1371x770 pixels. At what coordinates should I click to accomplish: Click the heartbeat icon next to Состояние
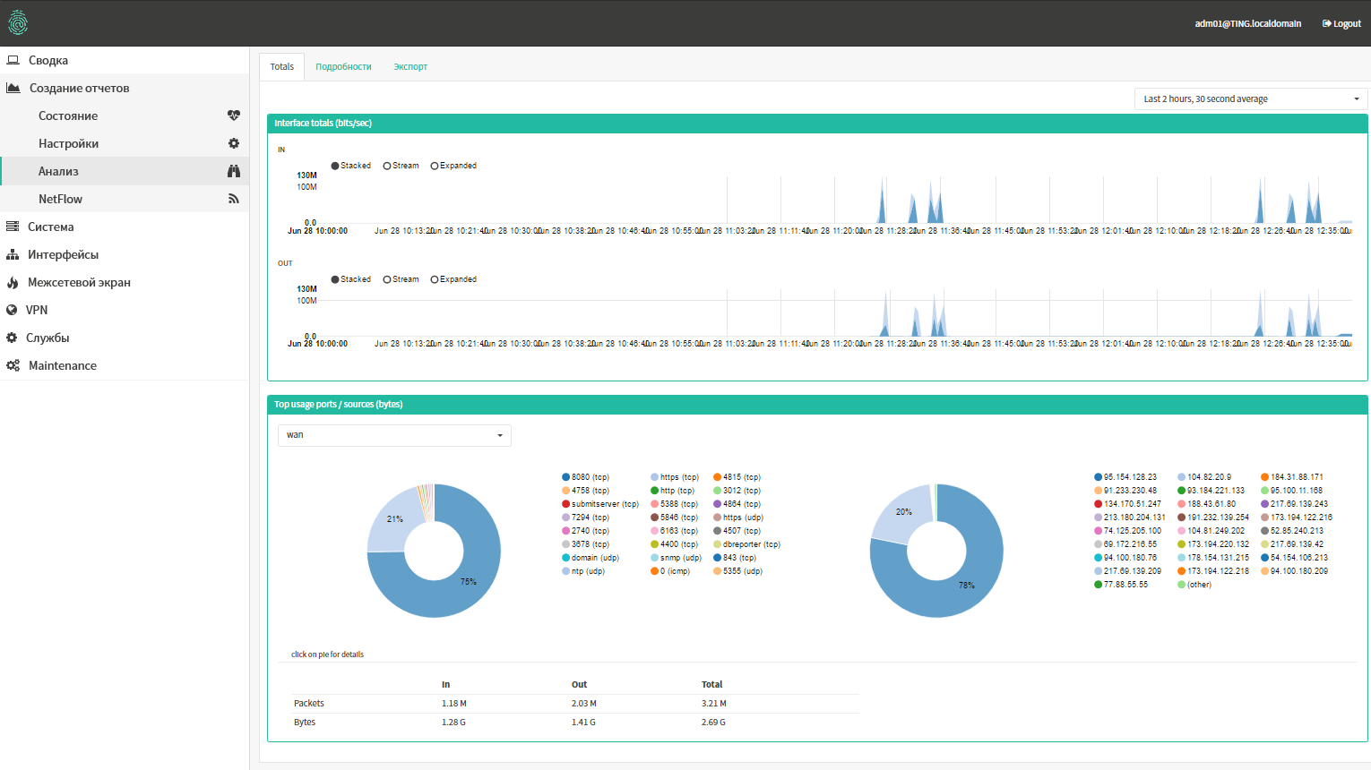(234, 115)
